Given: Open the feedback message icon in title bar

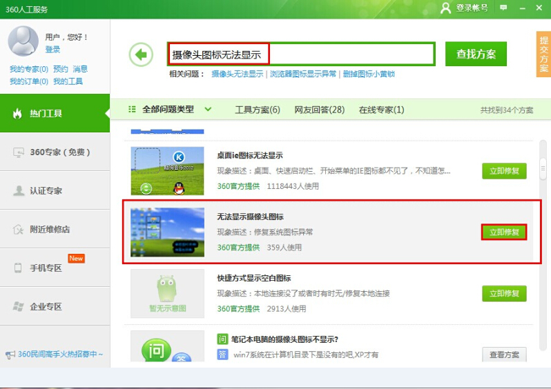Looking at the screenshot, I should (503, 8).
